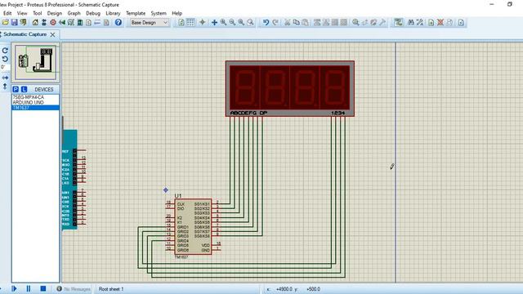This screenshot has height=294, width=523.
Task: Open the Library menu
Action: click(x=113, y=13)
